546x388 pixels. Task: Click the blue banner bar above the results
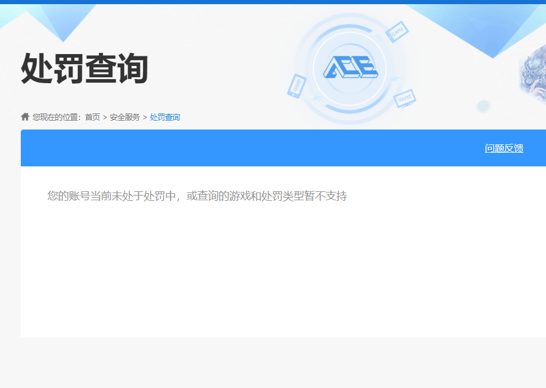(238, 147)
